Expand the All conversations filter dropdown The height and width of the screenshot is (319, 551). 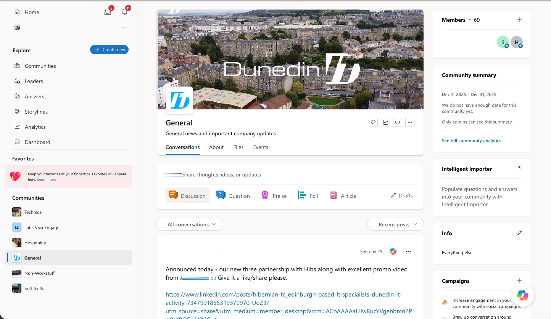(190, 224)
